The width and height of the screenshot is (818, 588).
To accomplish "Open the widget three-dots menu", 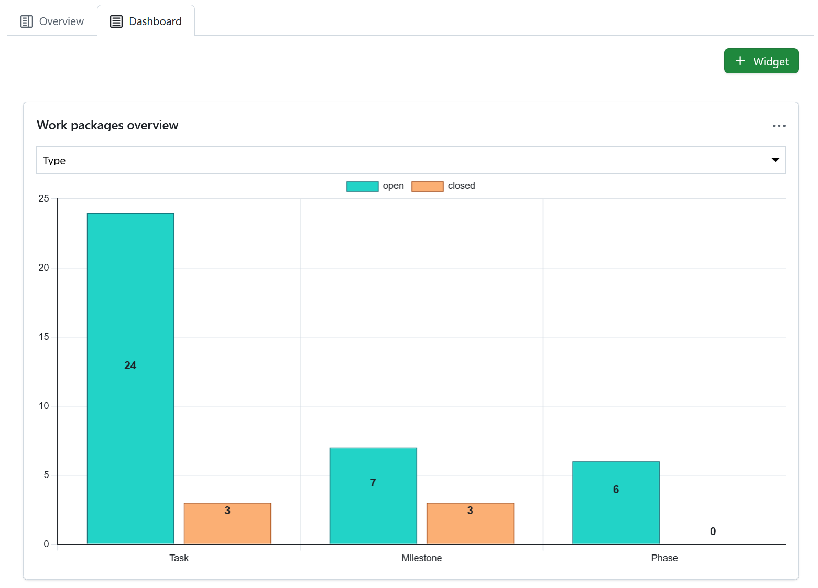I will tap(779, 126).
